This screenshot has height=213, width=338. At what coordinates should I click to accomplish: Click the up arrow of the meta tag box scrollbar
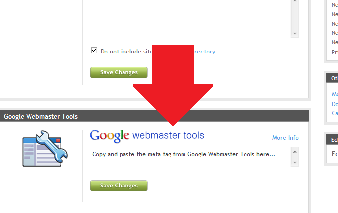[x=295, y=152]
